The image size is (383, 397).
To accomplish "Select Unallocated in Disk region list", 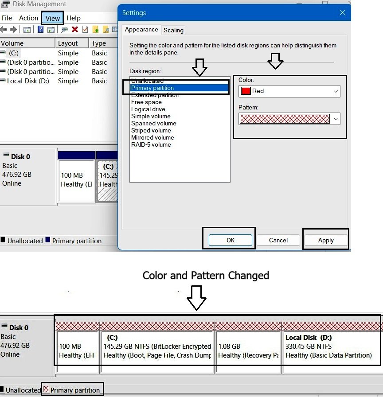I will (x=180, y=81).
